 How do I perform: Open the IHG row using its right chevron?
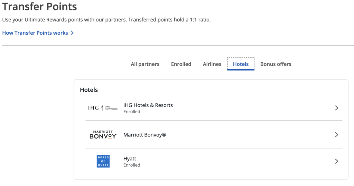click(x=337, y=108)
